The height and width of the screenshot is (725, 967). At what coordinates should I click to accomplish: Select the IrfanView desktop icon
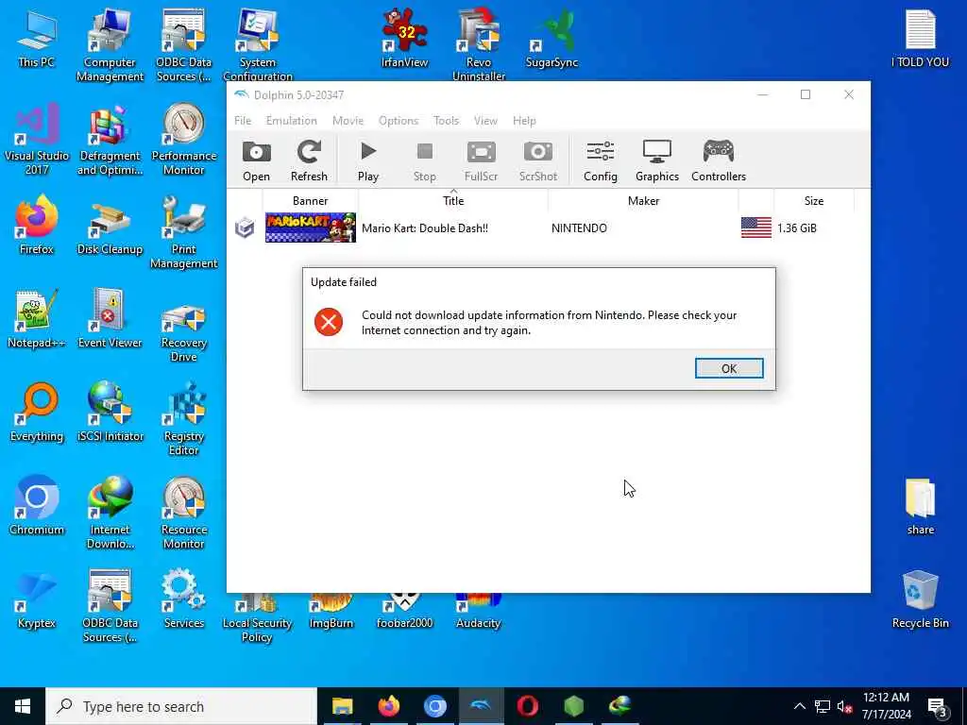click(404, 38)
